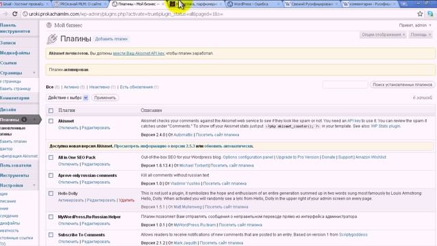
Task: Click Редактировать under All in One SEO Pack
Action: (96, 164)
